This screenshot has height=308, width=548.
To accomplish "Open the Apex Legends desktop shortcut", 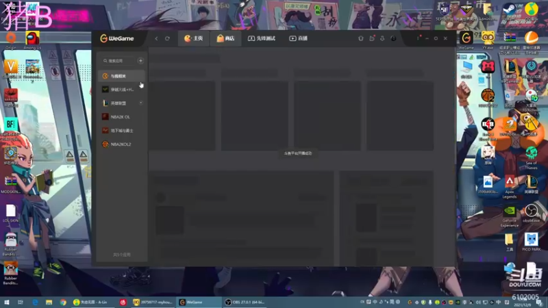I will 510,187.
